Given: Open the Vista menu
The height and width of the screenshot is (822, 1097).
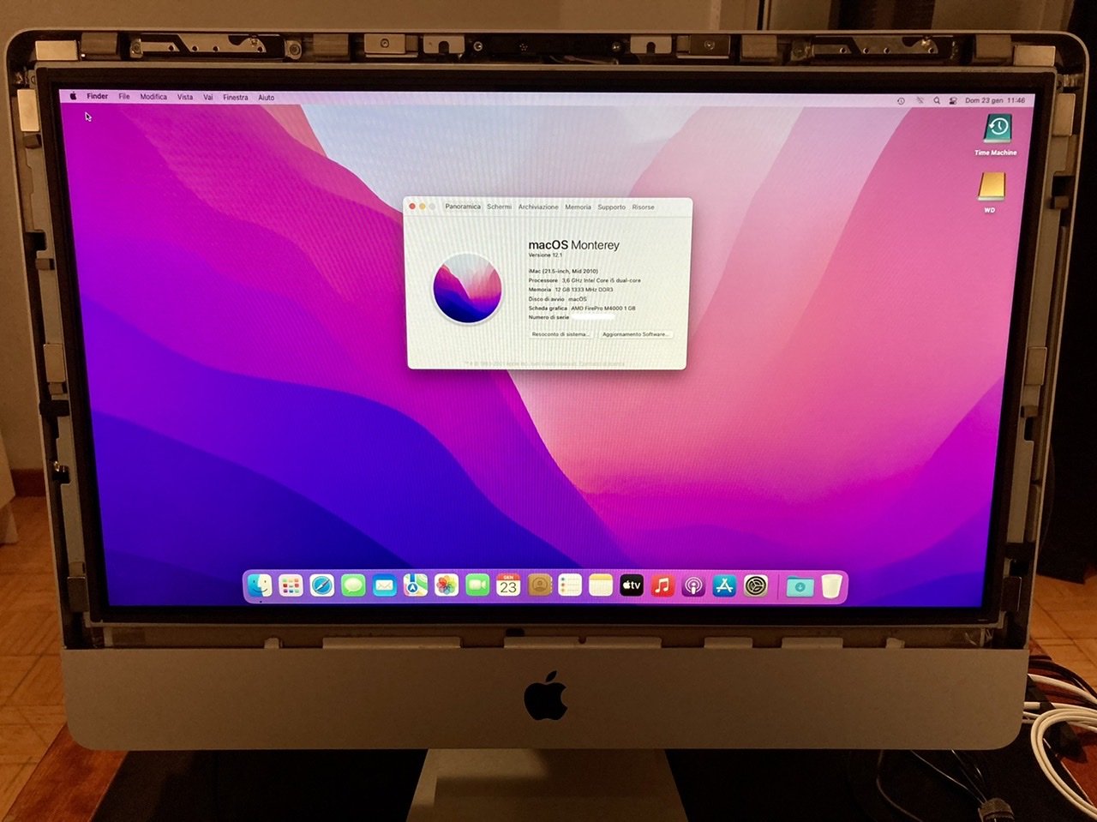Looking at the screenshot, I should [x=185, y=97].
